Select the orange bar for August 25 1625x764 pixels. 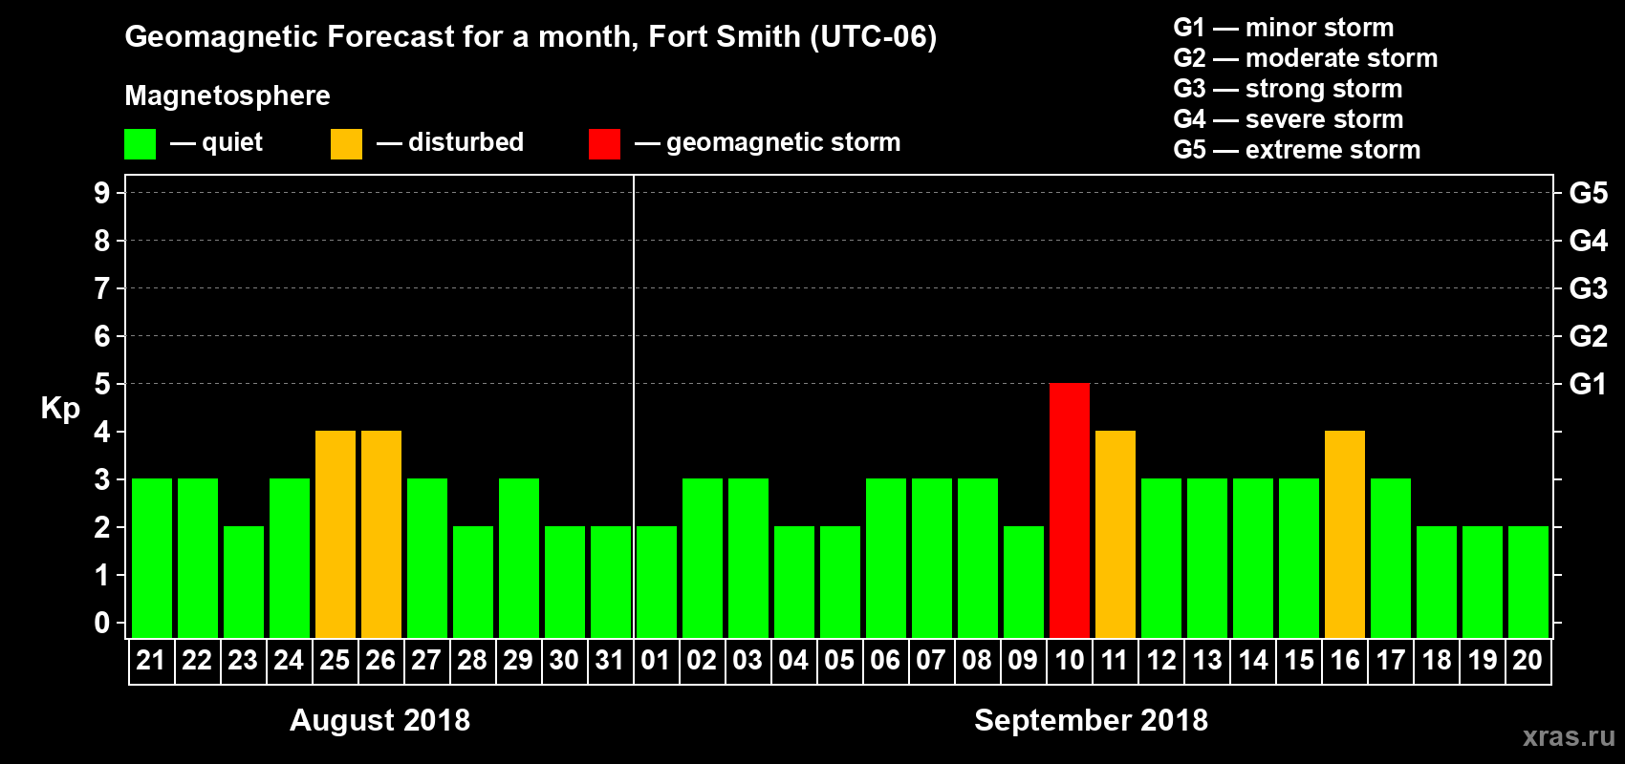[x=336, y=534]
